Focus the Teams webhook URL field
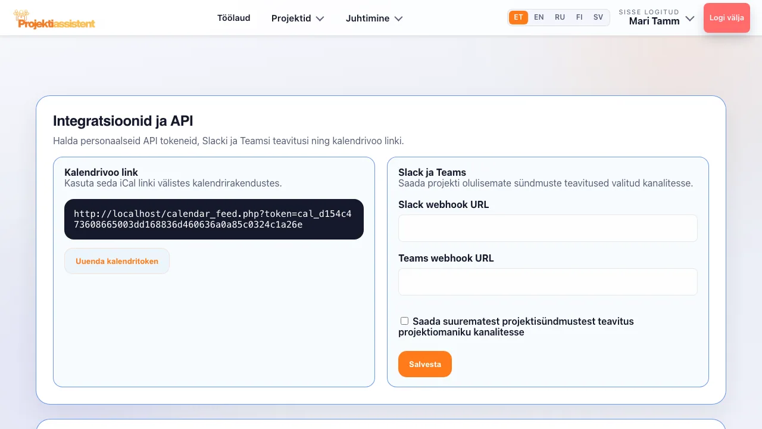The height and width of the screenshot is (429, 762). [548, 282]
